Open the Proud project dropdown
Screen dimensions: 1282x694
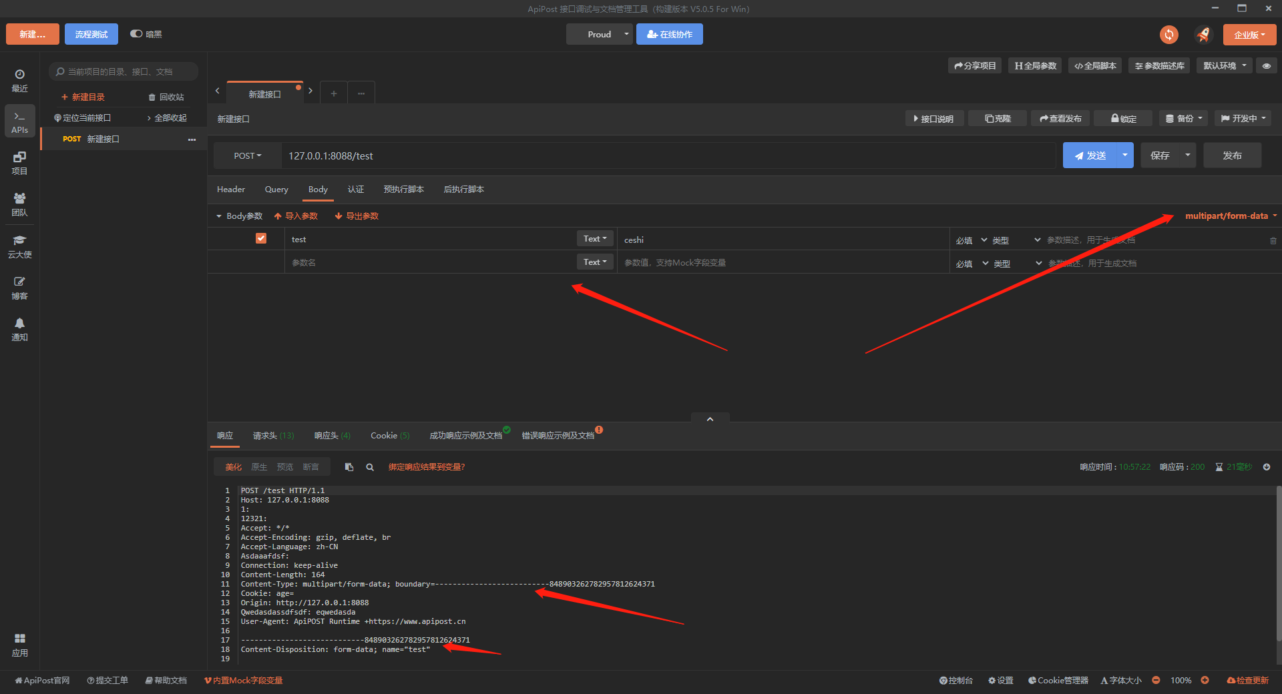click(x=600, y=34)
